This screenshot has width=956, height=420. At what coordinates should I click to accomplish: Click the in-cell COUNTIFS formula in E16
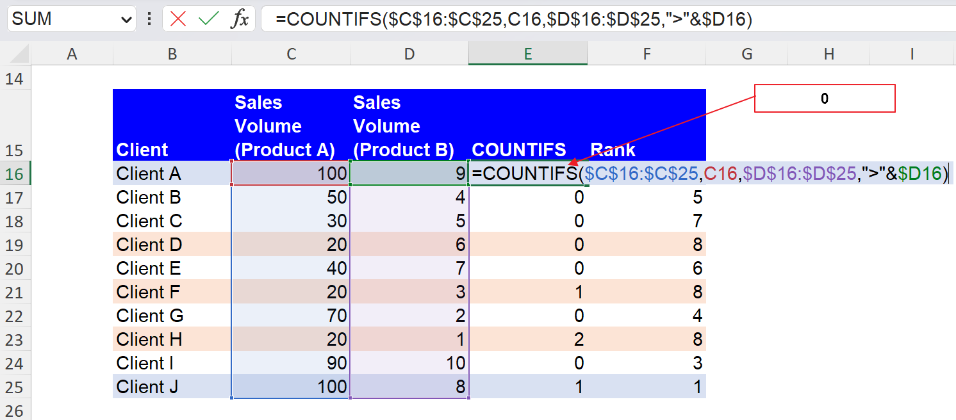pyautogui.click(x=710, y=174)
